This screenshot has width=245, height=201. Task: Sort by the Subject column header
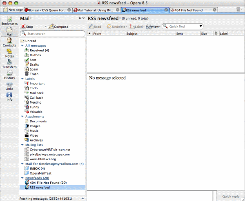point(151,33)
